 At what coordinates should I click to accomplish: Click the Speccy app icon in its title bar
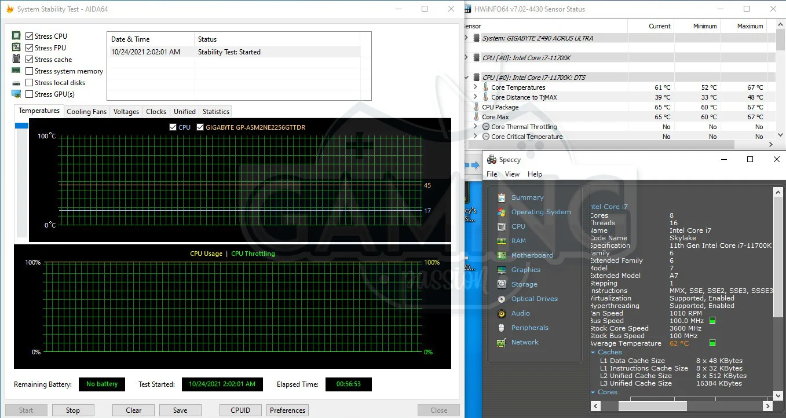(492, 160)
